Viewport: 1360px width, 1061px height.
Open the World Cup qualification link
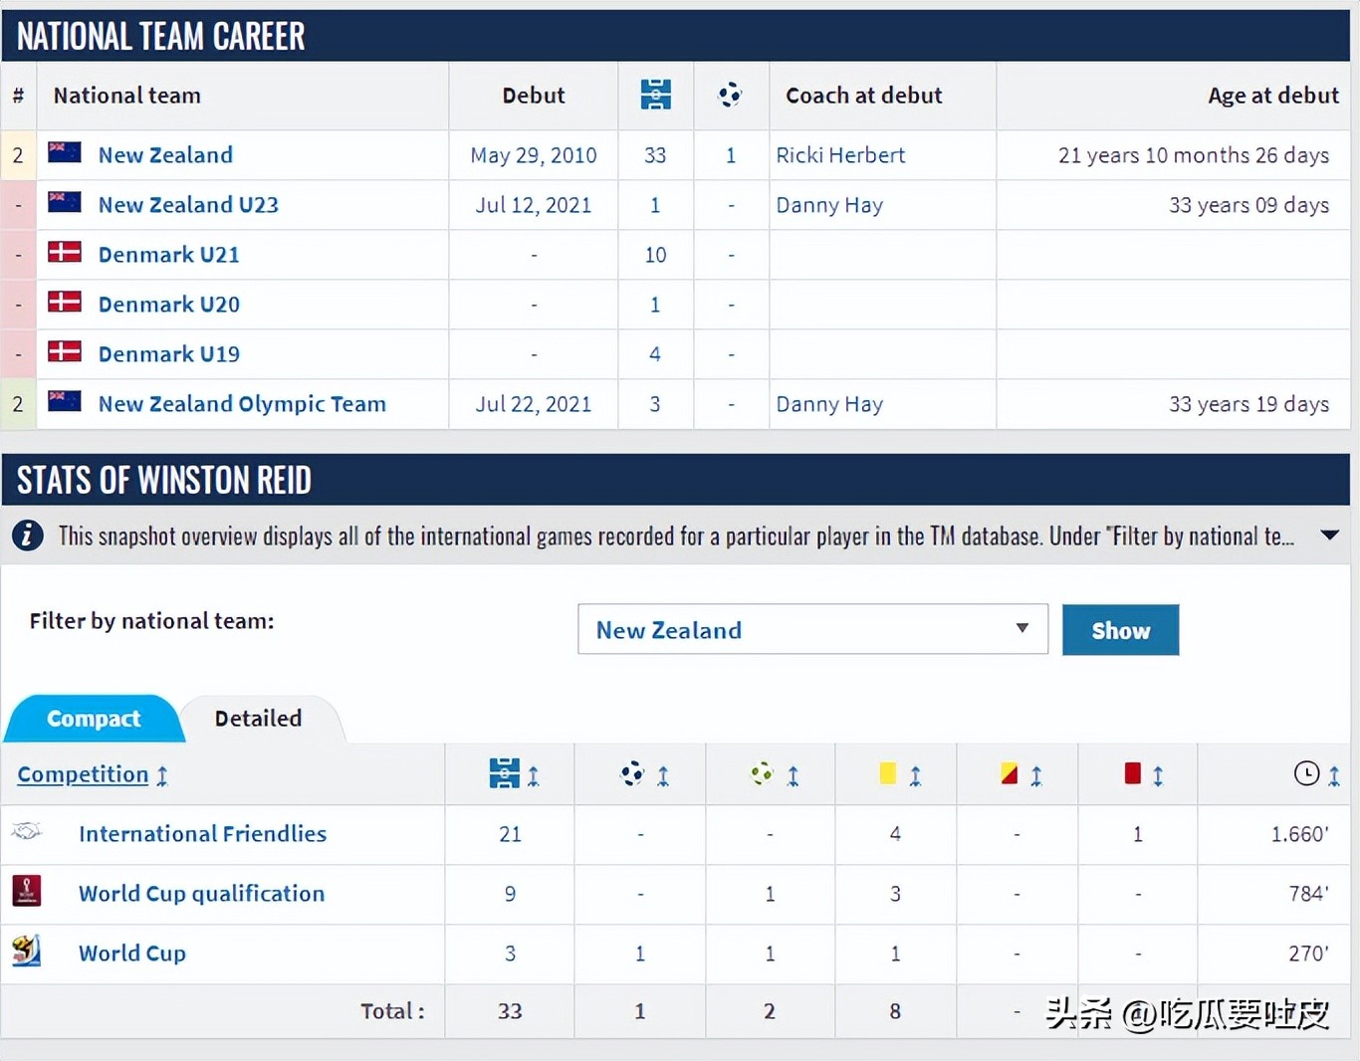[201, 894]
